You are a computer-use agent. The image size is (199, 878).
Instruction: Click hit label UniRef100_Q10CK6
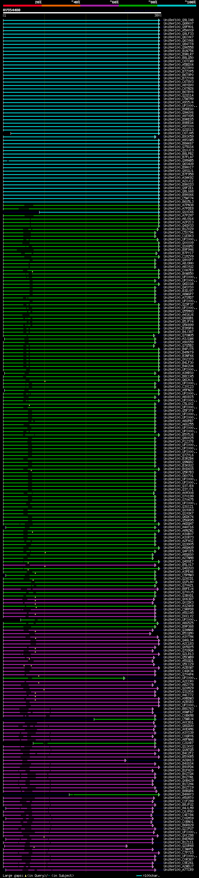(178, 212)
